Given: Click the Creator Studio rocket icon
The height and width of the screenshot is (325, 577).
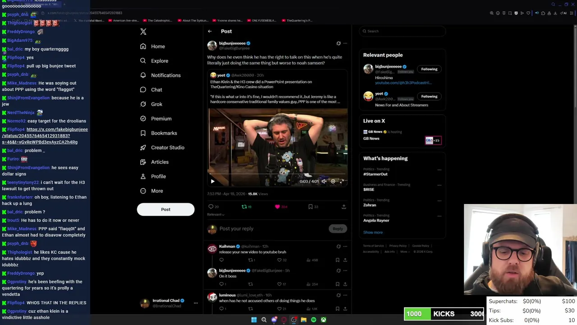Looking at the screenshot, I should click(x=143, y=148).
